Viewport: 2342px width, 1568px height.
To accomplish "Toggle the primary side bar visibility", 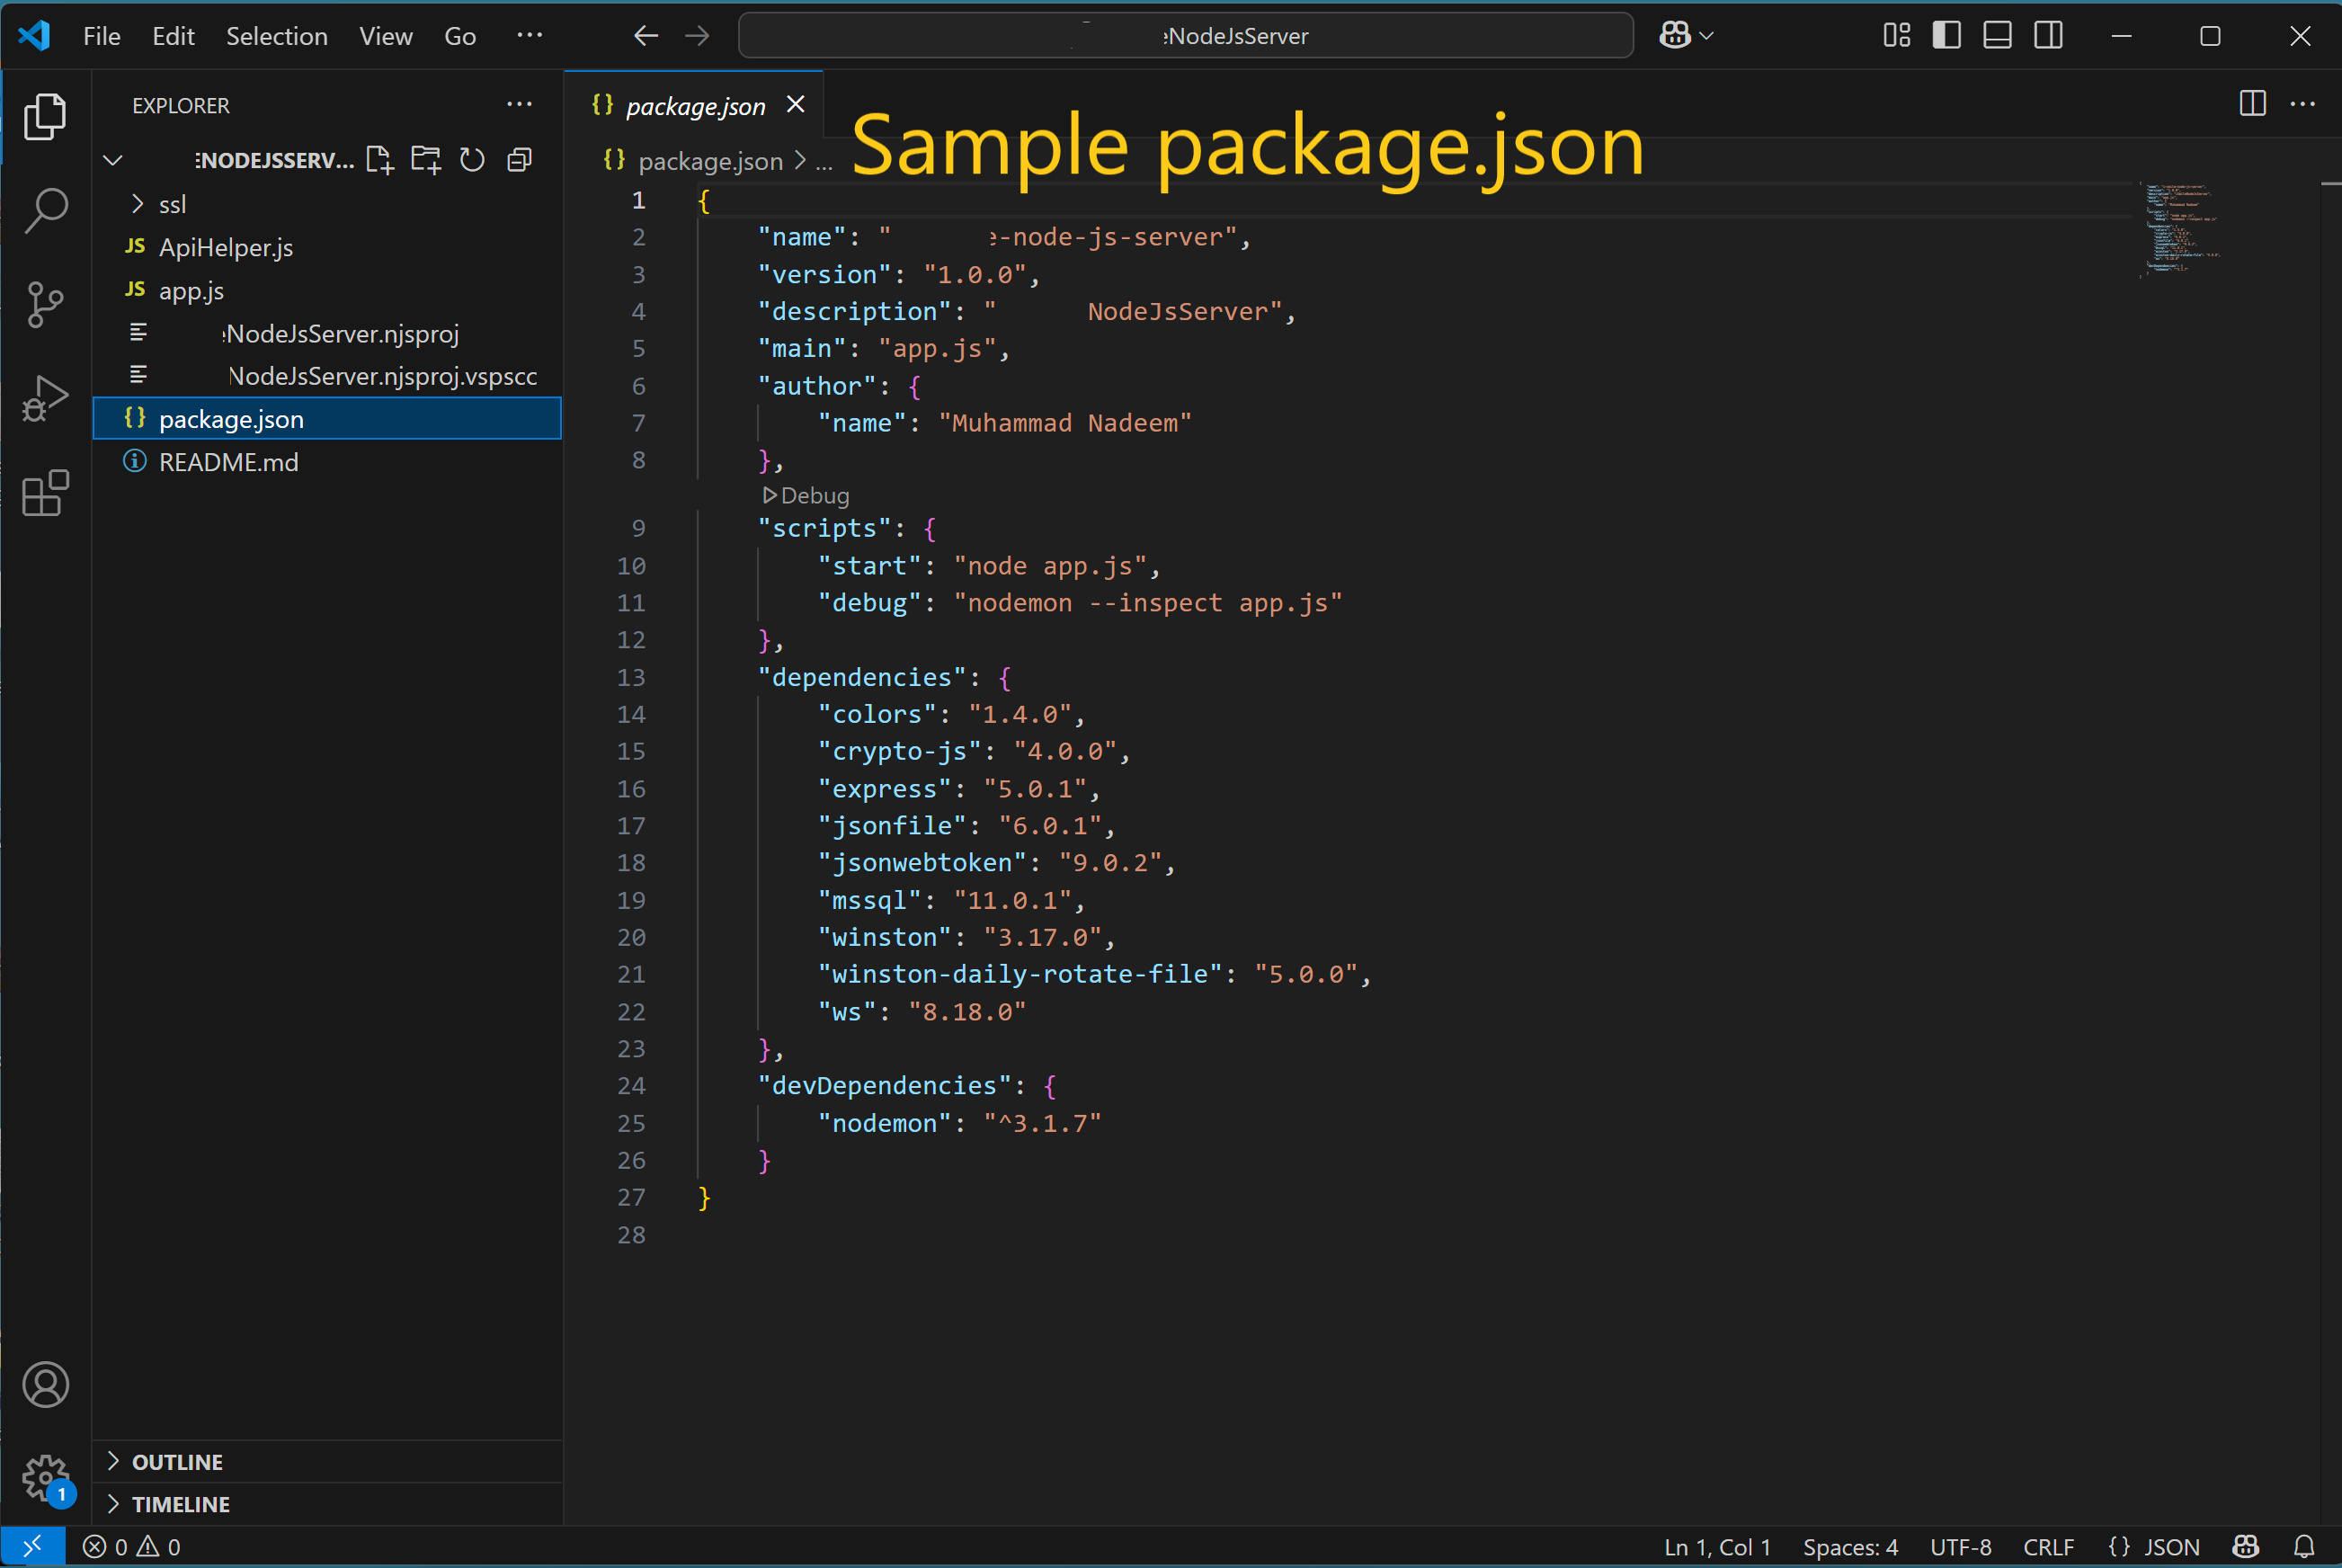I will click(x=1947, y=36).
